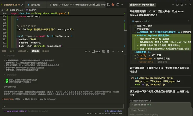Kill terminal with the trash icon

pos(108,51)
